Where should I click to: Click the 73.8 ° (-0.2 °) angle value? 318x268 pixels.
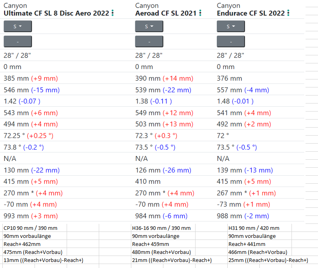click(24, 147)
